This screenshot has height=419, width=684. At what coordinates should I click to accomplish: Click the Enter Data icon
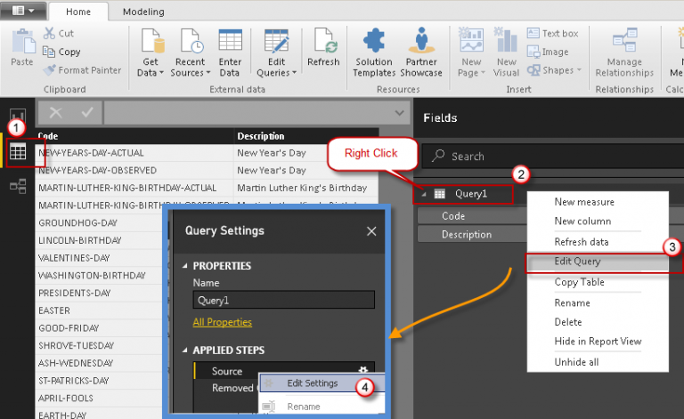[230, 42]
